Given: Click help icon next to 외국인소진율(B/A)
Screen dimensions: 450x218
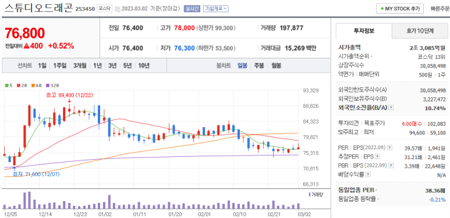Looking at the screenshot, I should click(x=391, y=108).
